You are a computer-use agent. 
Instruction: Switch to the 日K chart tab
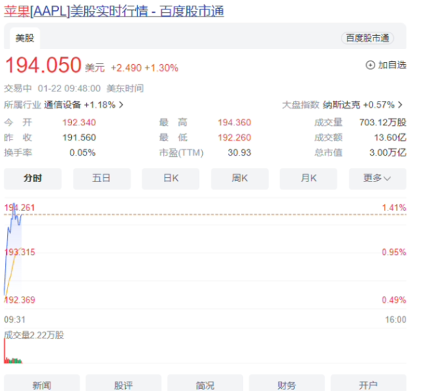170,179
